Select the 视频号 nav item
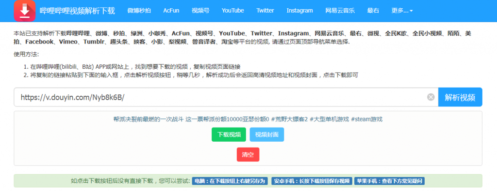The image size is (497, 192). point(200,11)
